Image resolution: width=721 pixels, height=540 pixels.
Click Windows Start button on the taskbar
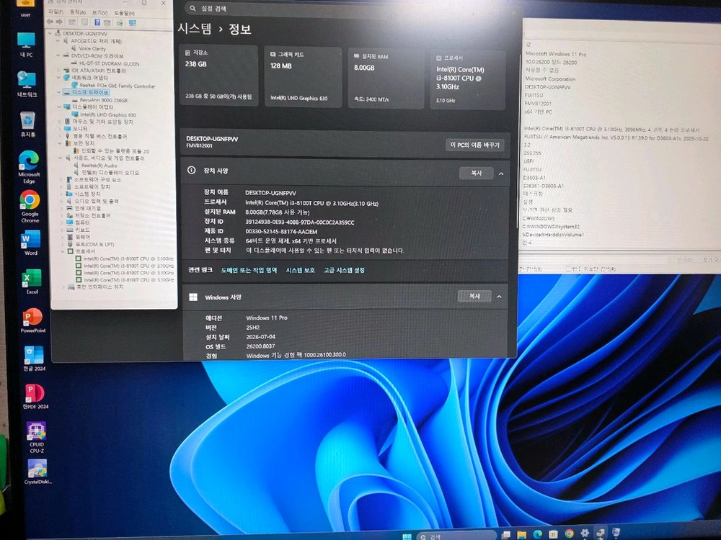[407, 536]
